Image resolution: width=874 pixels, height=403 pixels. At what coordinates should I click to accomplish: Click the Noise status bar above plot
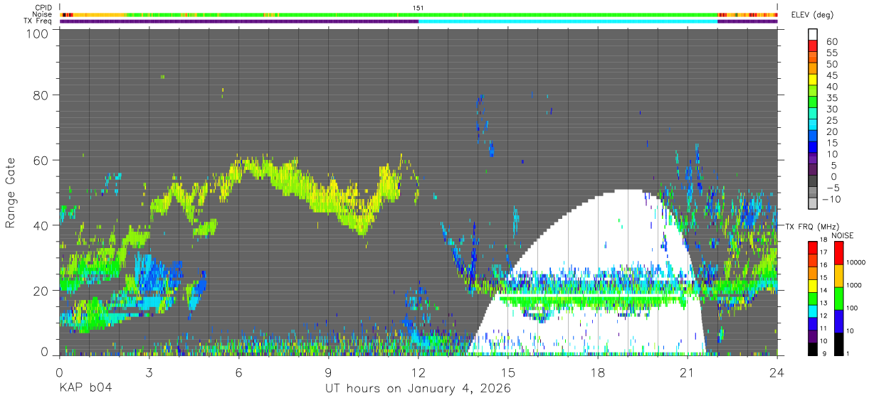point(418,14)
